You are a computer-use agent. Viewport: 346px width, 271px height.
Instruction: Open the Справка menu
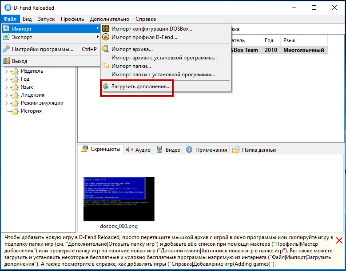click(146, 19)
